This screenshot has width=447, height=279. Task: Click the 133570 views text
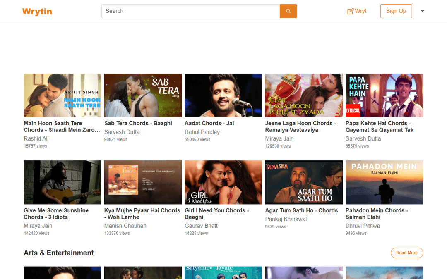pos(117,233)
